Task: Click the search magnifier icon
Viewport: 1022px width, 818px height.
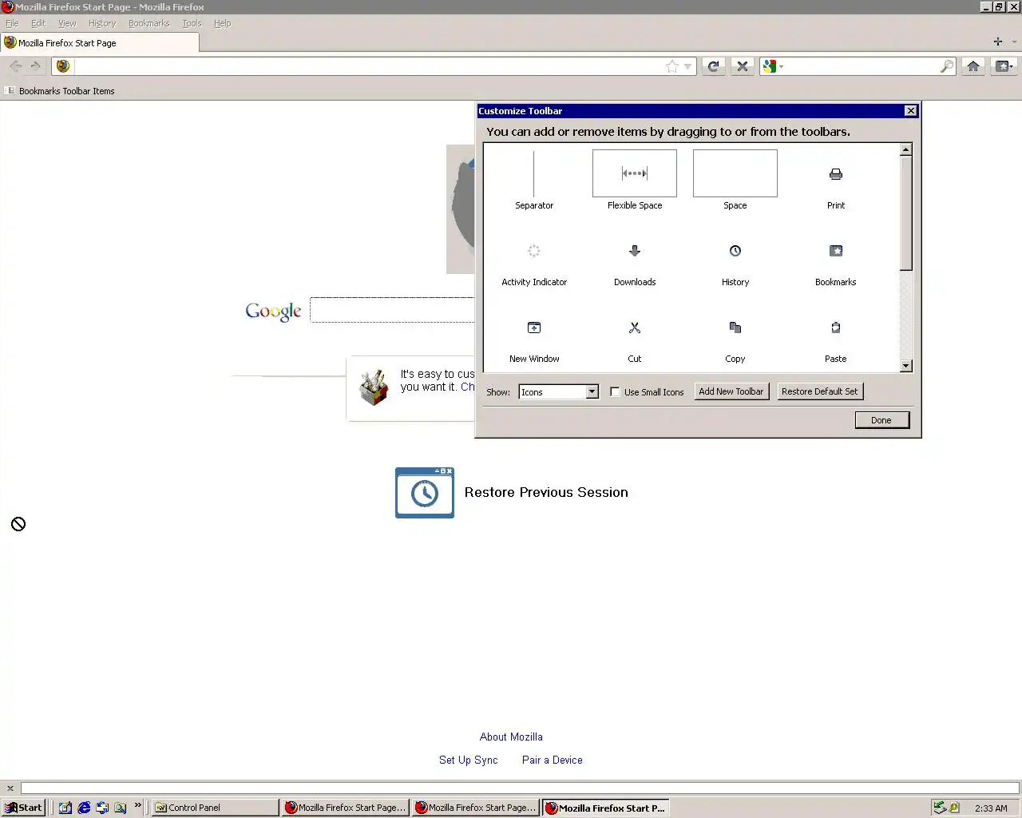Action: (x=946, y=66)
